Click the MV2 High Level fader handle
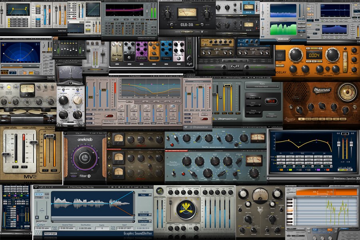Screen dimensions: 360x240 click(34, 142)
